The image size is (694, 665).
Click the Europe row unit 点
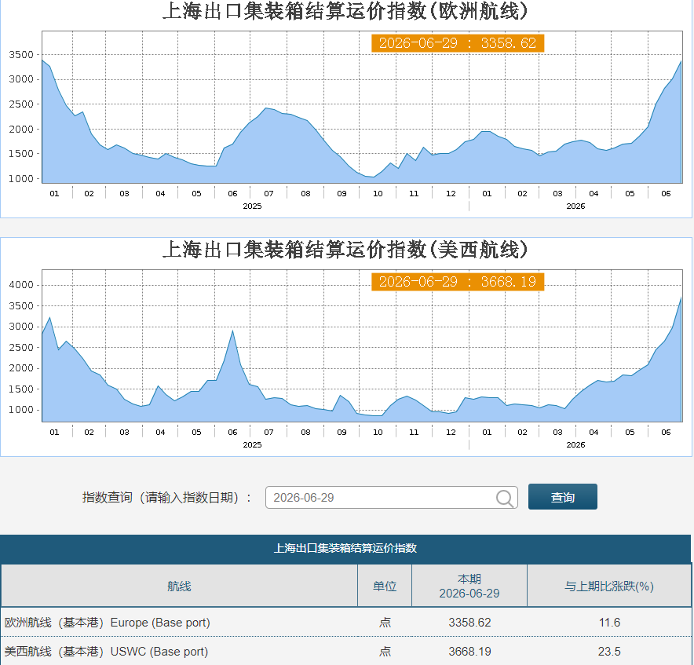coord(385,623)
